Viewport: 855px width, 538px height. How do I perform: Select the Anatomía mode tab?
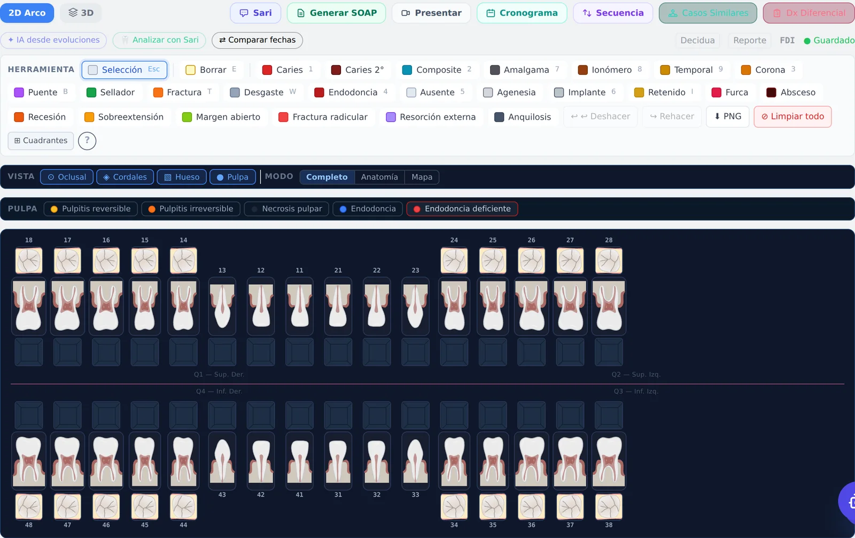point(379,177)
